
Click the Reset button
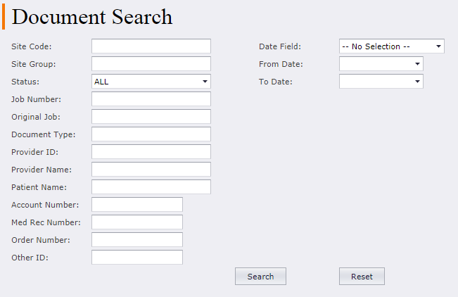tap(362, 277)
